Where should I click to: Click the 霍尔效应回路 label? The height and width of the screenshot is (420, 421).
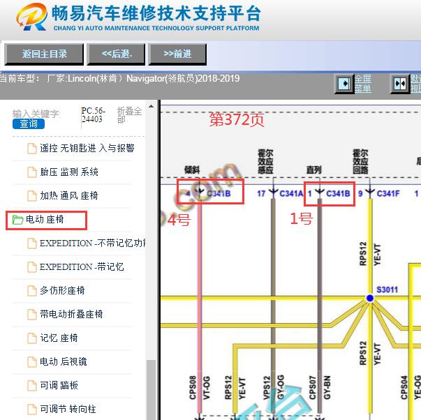click(360, 162)
